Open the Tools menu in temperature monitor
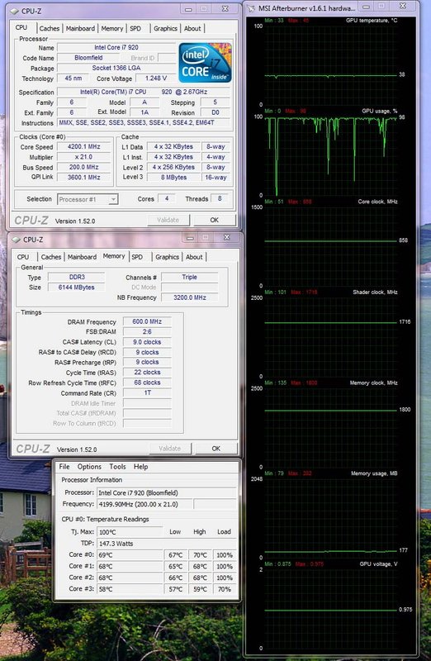The width and height of the screenshot is (431, 661). [x=117, y=467]
